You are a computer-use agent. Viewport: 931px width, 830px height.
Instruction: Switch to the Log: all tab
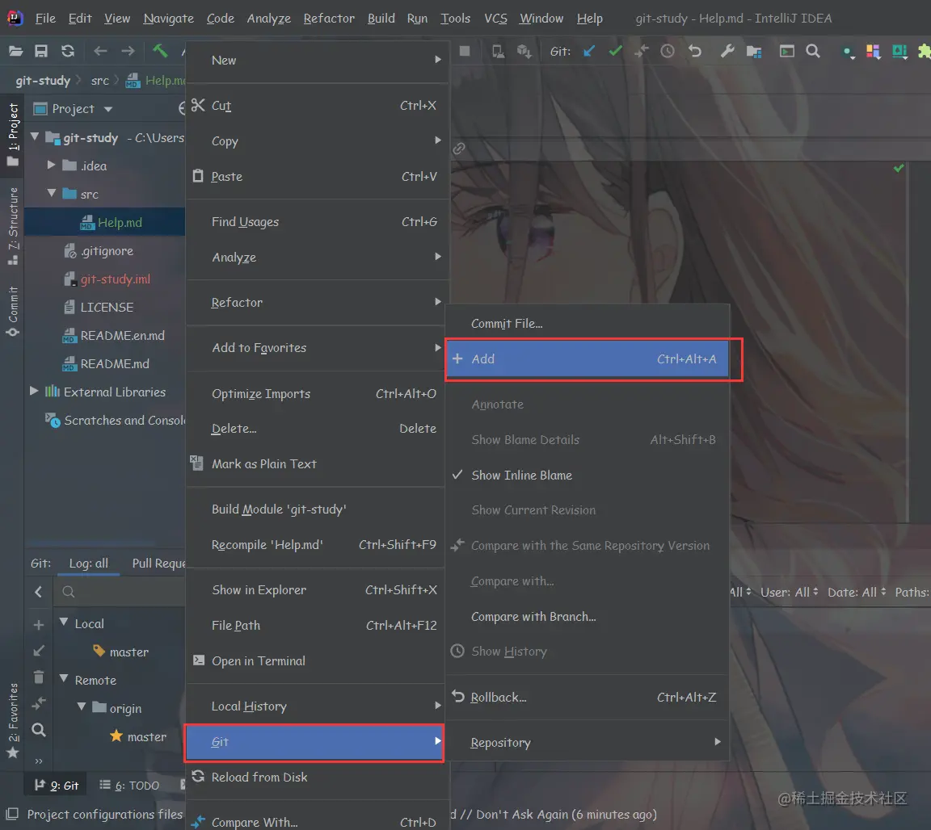88,563
